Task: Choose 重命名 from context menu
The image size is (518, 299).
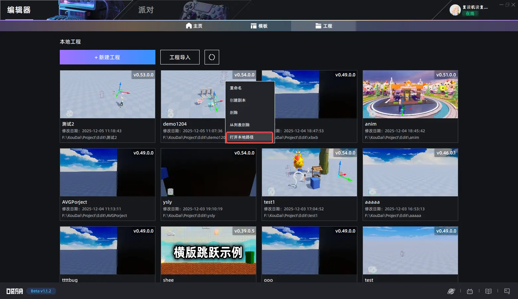Action: coord(236,88)
